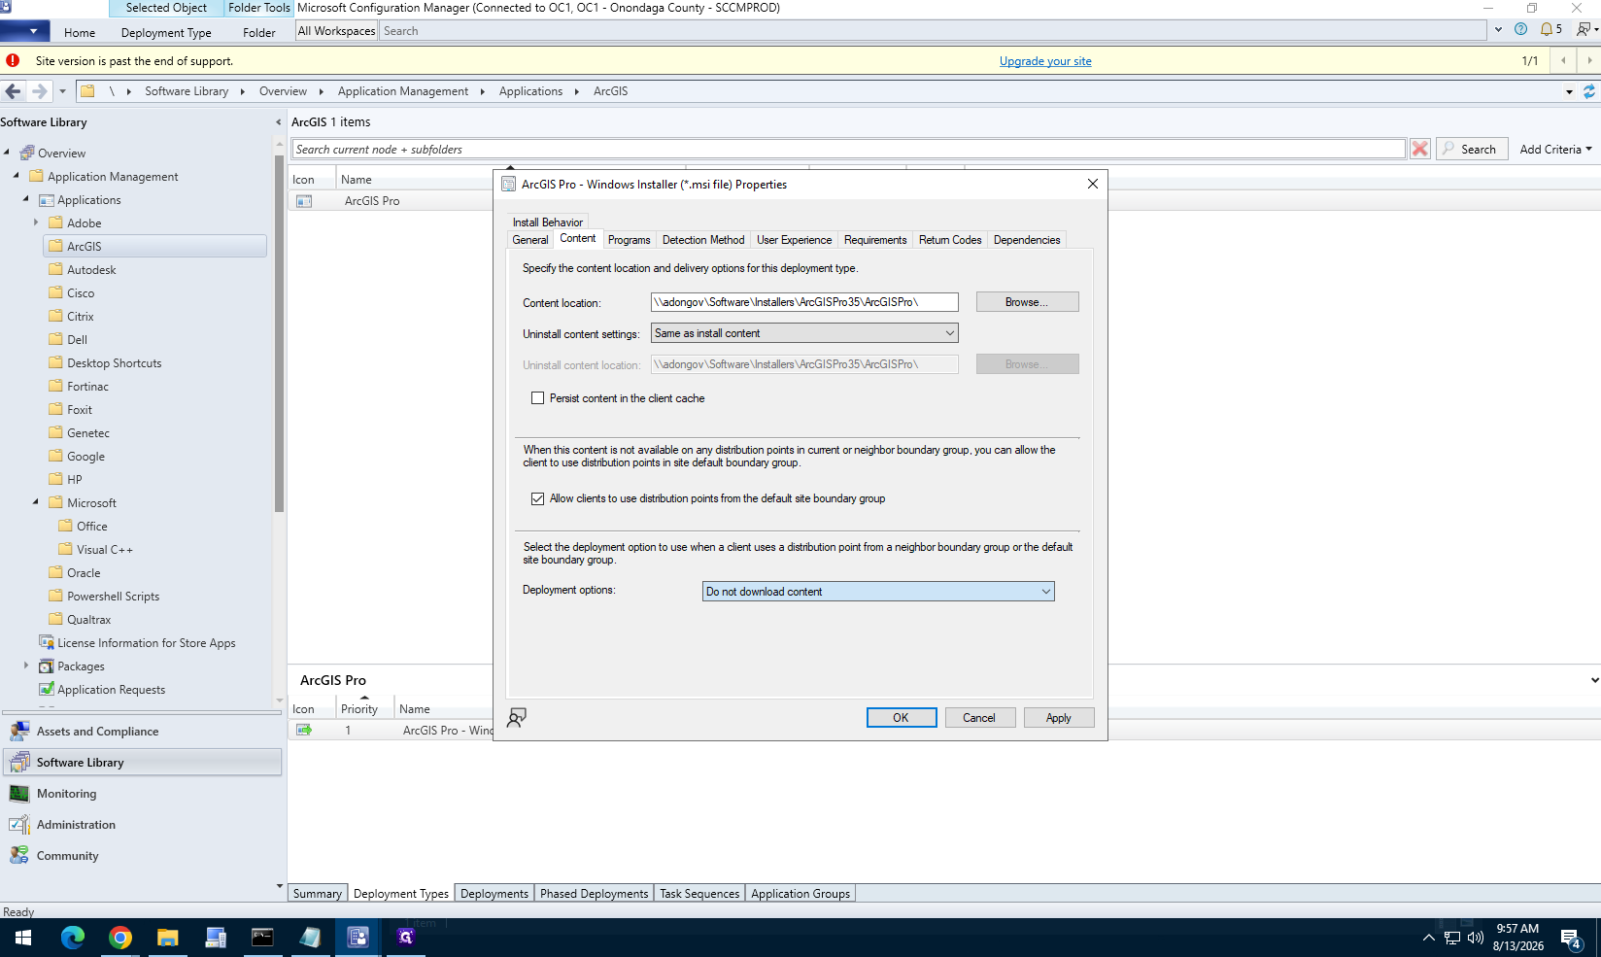The image size is (1601, 957).
Task: Select the Autodesk folder
Action: (91, 270)
